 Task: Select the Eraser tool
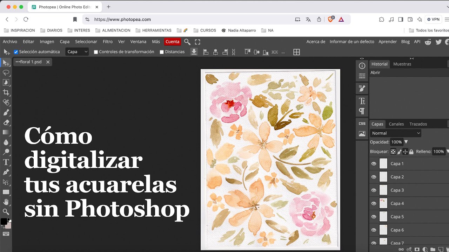(x=6, y=122)
